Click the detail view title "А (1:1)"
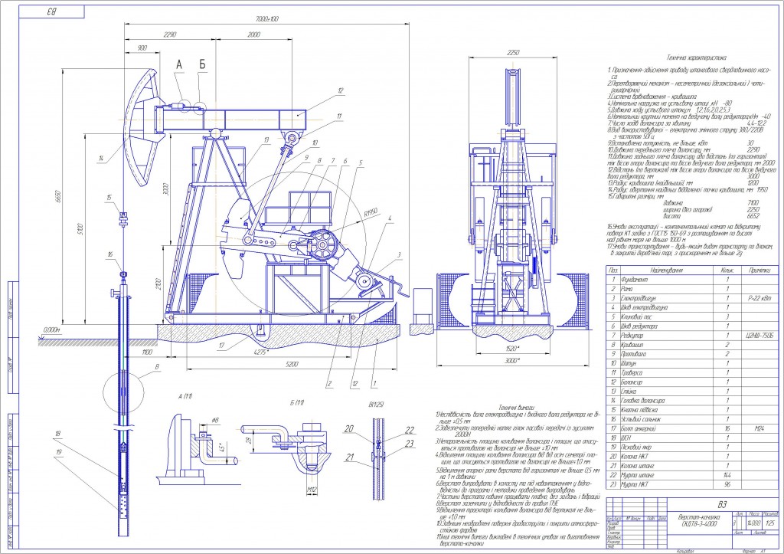784x554 pixels. tap(185, 396)
